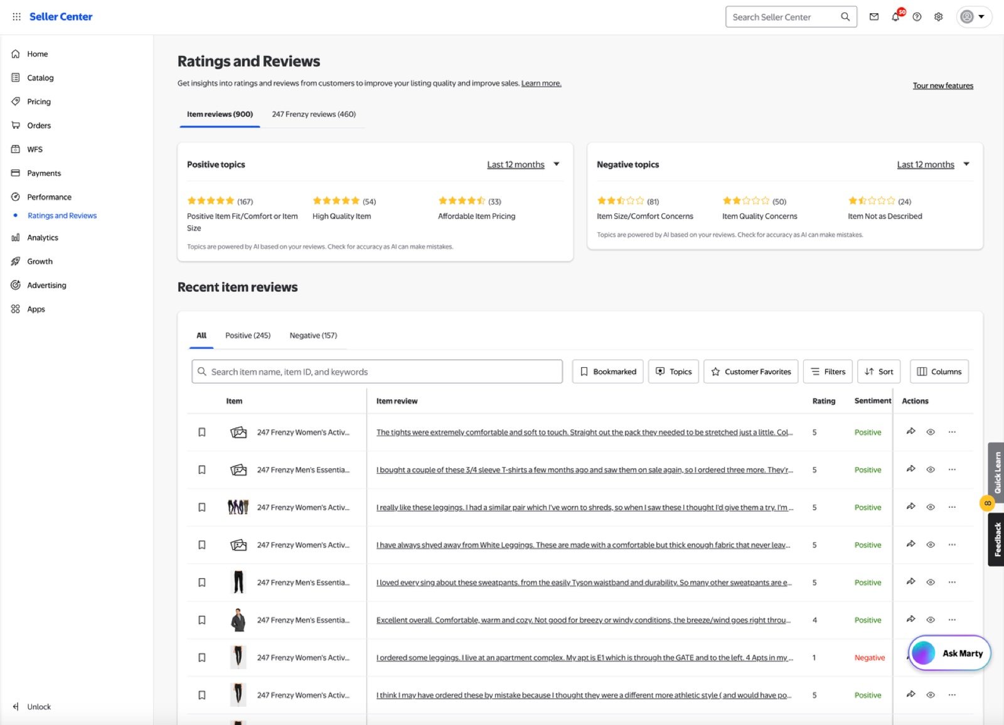Open the account profile dropdown

[974, 17]
